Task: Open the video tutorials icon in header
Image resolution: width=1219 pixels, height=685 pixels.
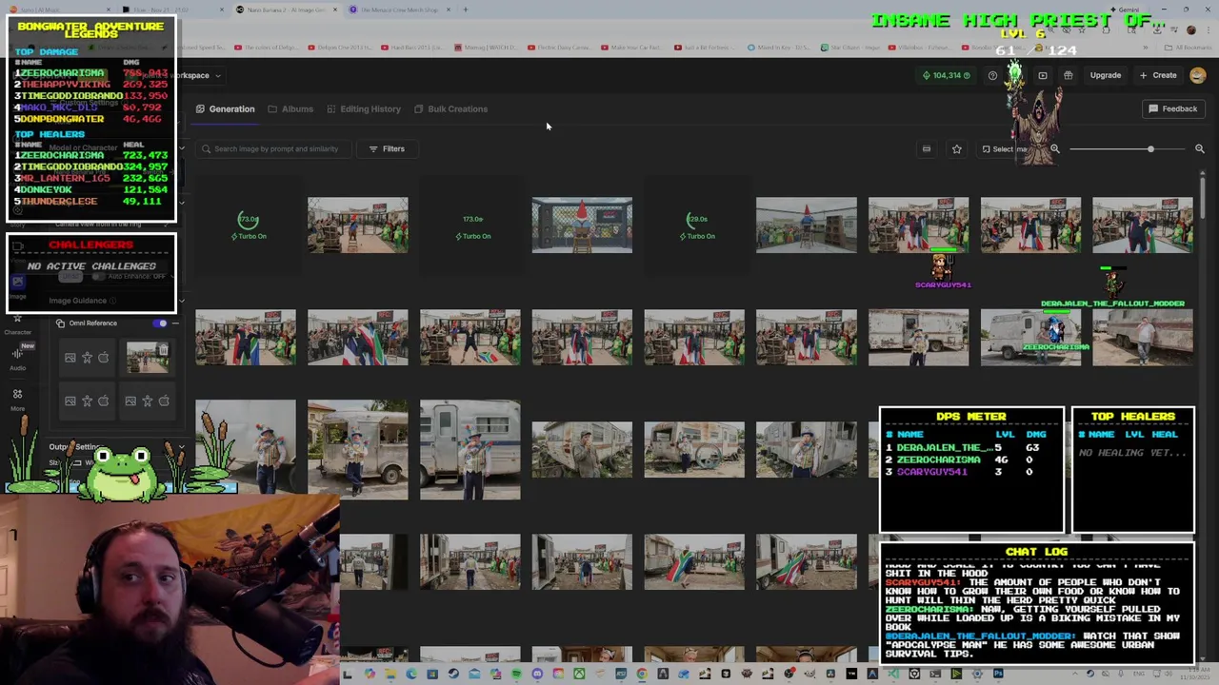Action: point(1043,75)
